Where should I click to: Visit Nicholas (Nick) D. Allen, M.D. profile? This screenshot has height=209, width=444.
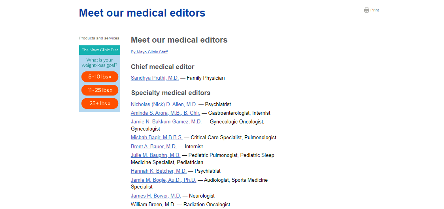(x=164, y=104)
